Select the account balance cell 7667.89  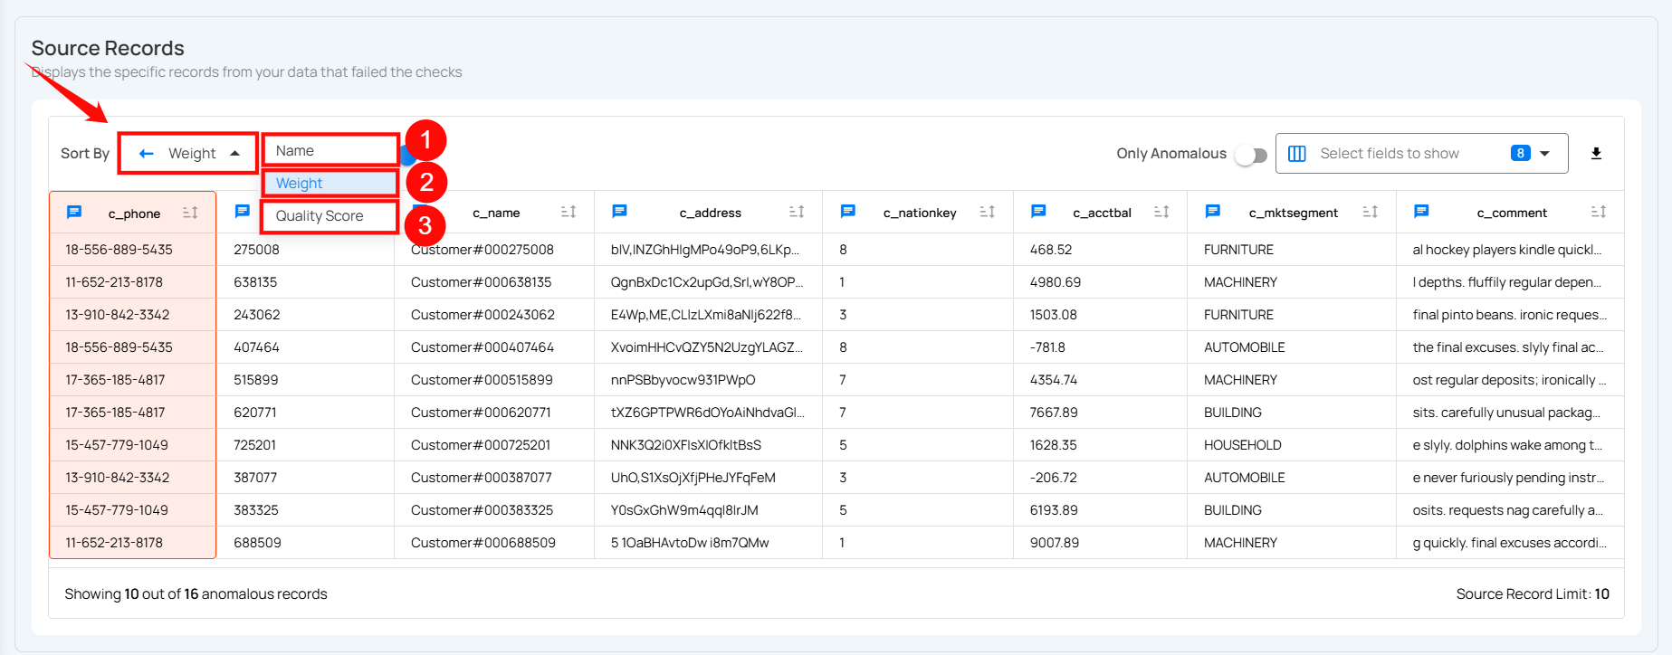point(1100,413)
